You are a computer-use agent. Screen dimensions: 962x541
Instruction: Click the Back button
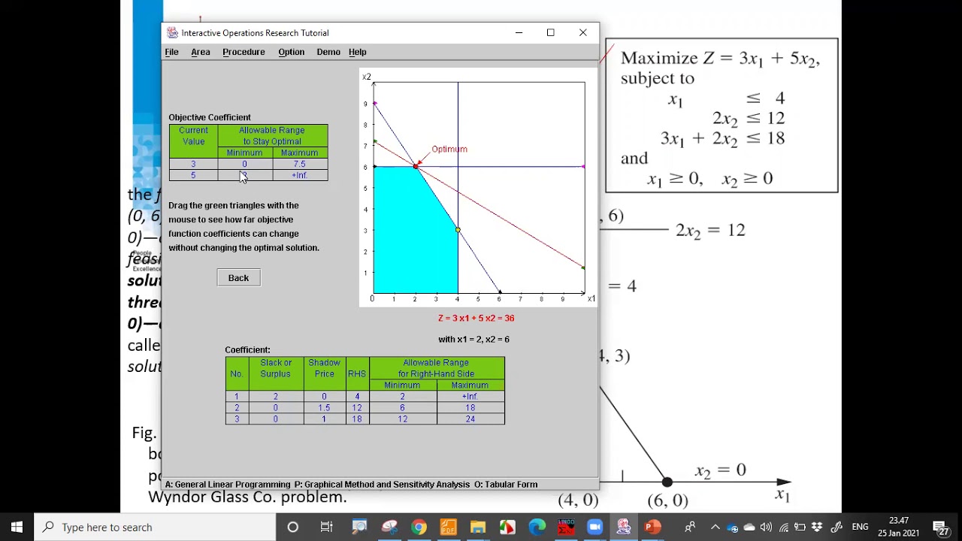[238, 278]
